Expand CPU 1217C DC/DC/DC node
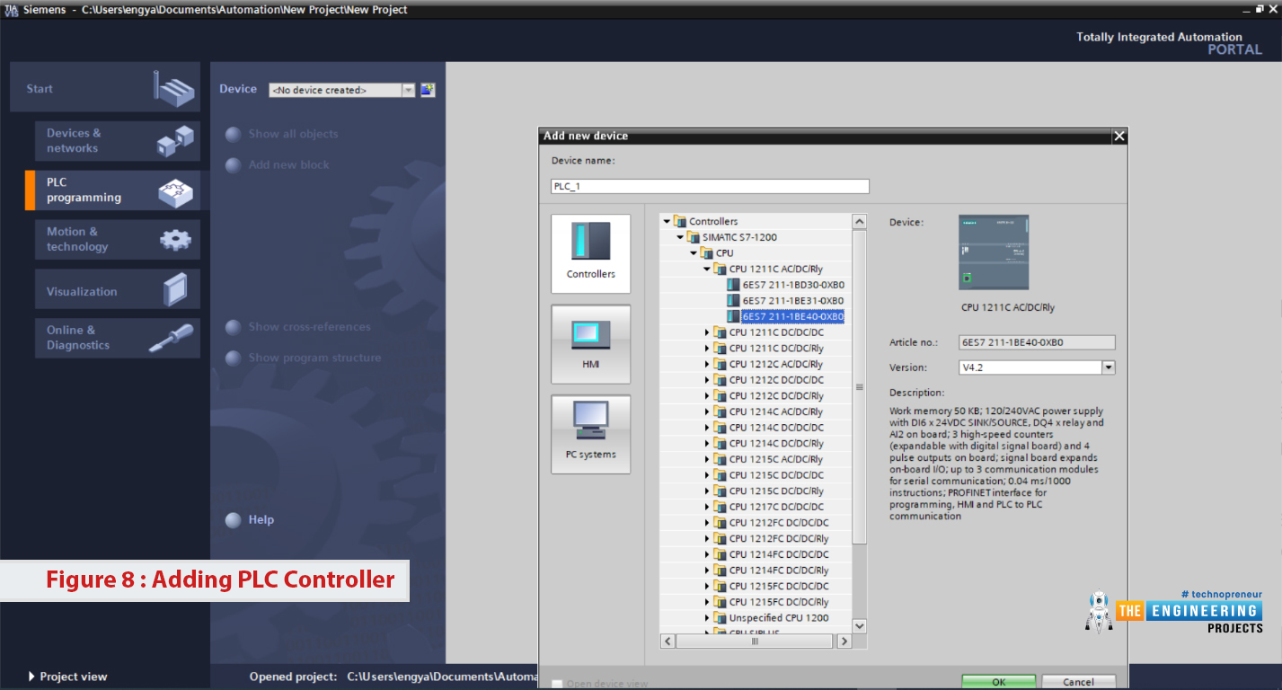 707,507
